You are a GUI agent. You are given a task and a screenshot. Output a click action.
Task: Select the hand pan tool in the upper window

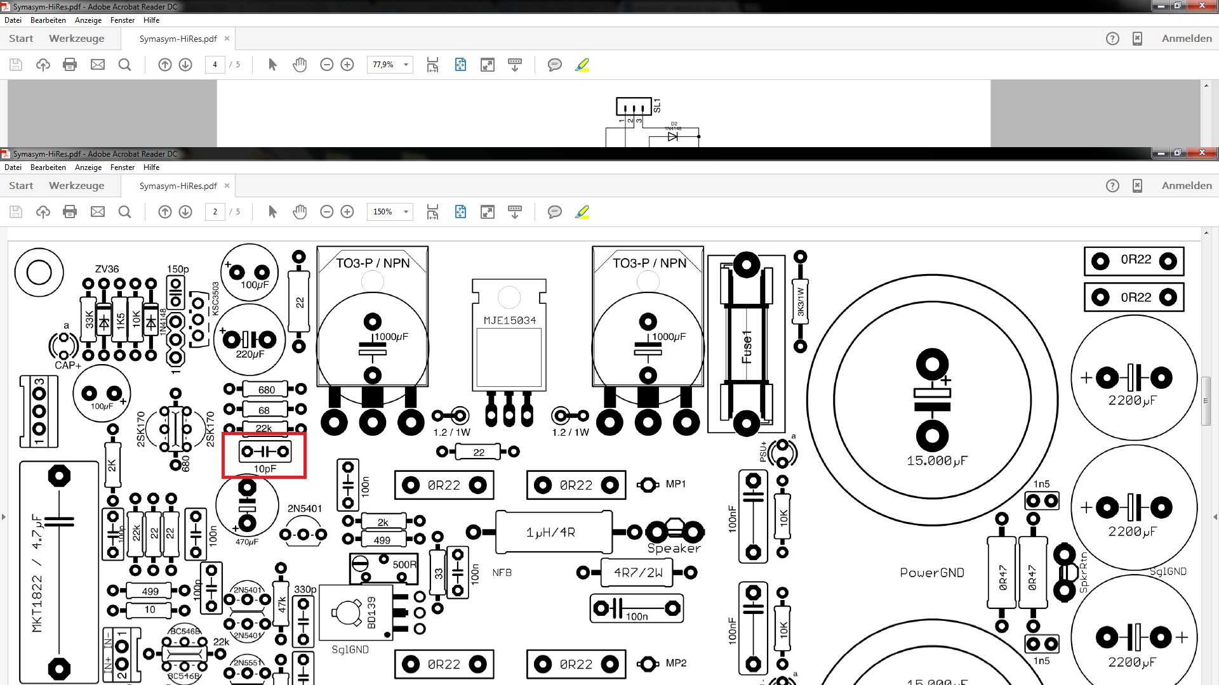300,65
